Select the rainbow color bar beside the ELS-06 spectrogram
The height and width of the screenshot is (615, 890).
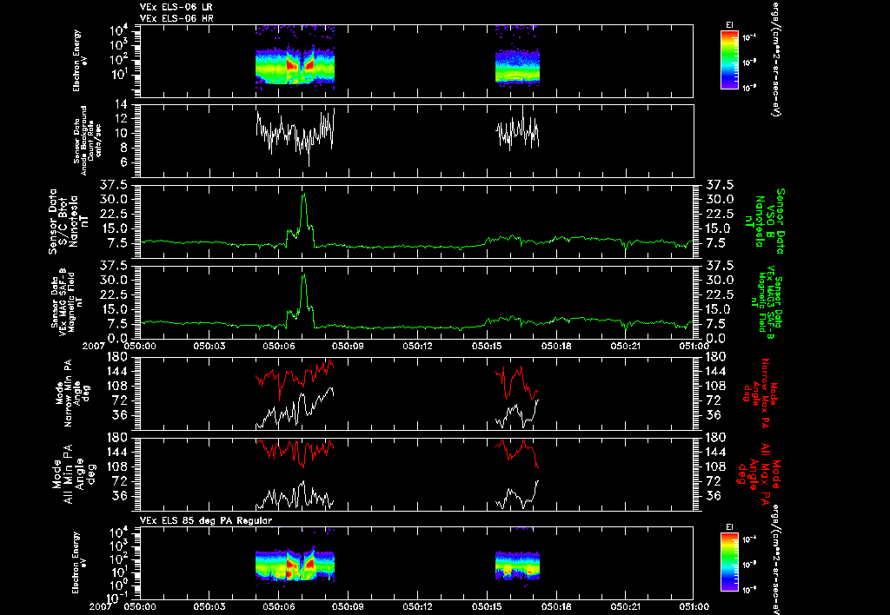729,60
